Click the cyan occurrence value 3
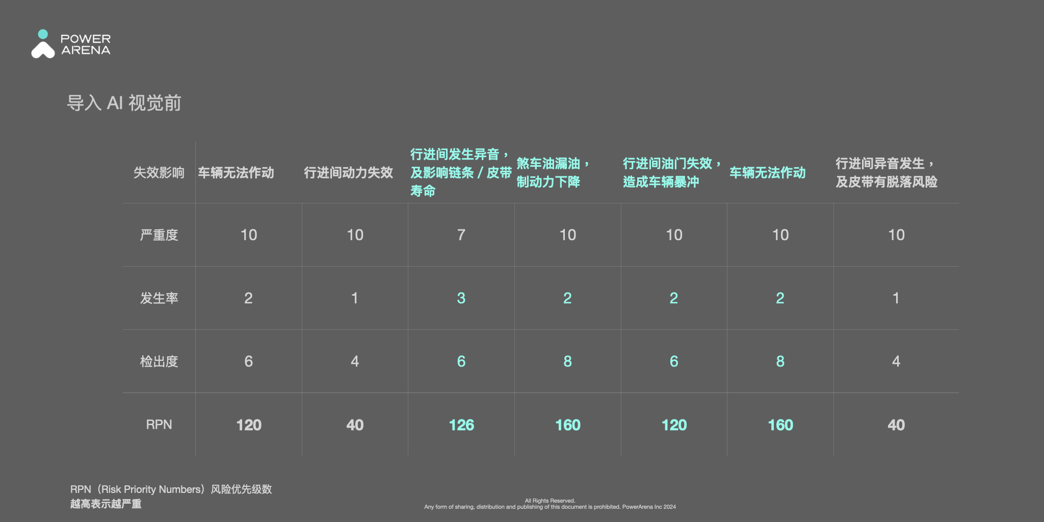Screen dimensions: 1044x522 [x=461, y=298]
